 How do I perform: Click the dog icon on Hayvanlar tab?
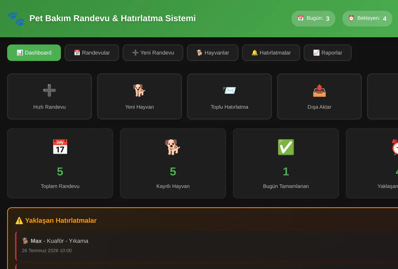(x=200, y=53)
